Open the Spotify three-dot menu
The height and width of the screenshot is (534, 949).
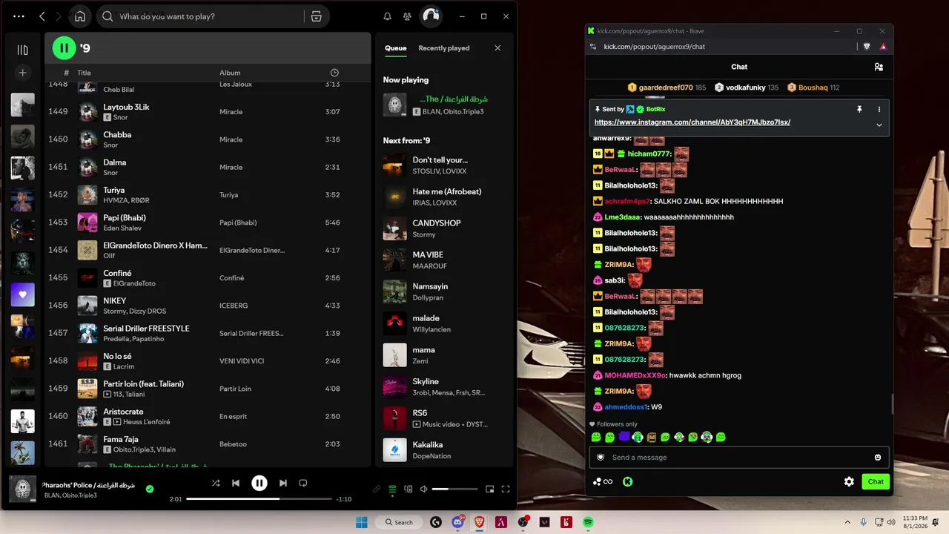click(19, 16)
